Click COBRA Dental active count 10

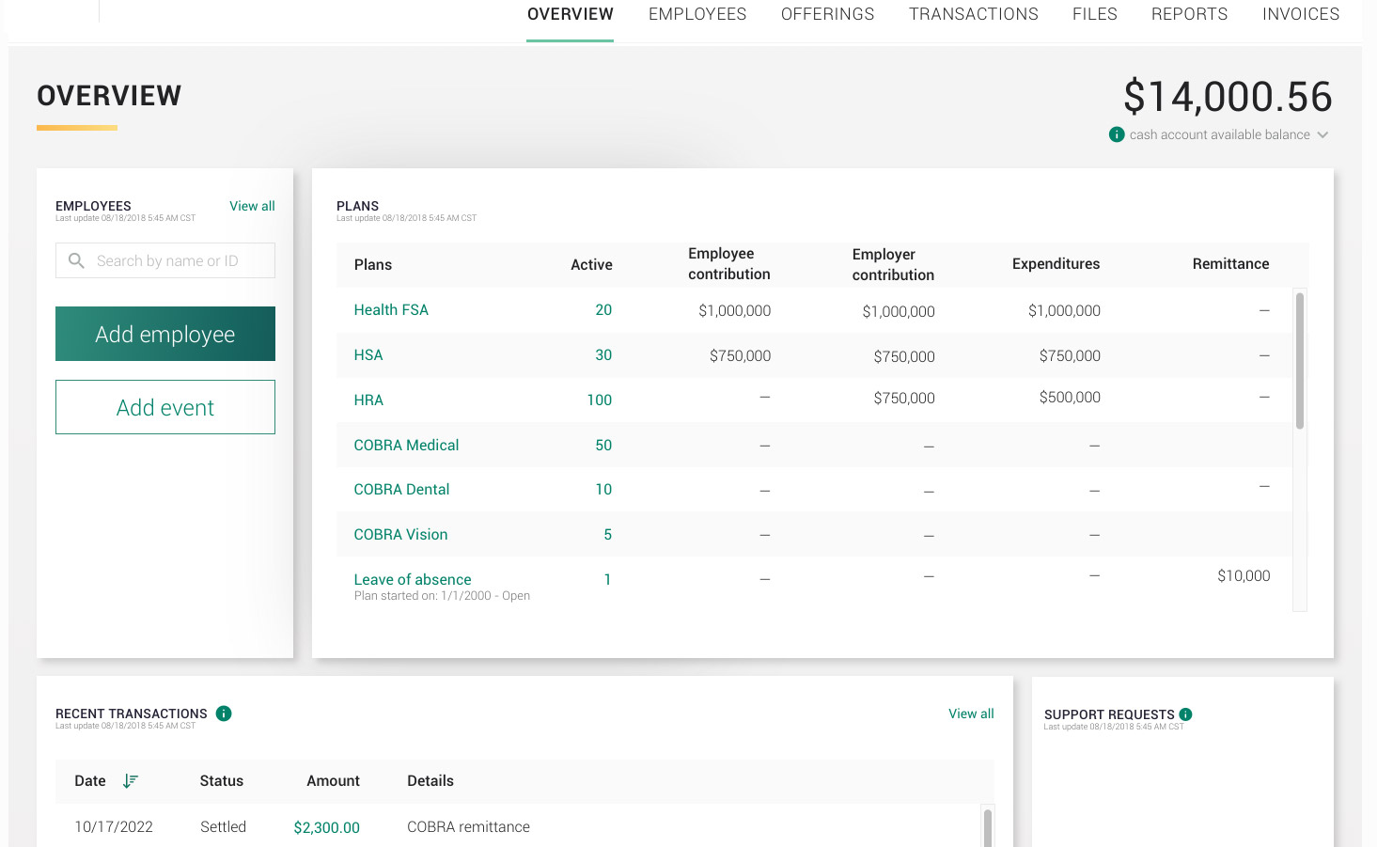point(603,489)
